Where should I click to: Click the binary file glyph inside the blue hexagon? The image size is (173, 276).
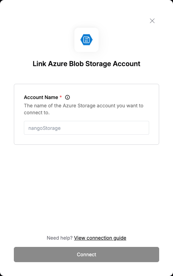[x=86, y=40]
